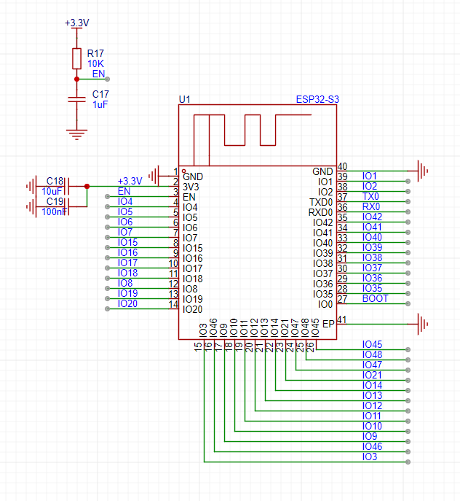Click the pin 1 marker circle inside U1
The width and height of the screenshot is (460, 501).
(183, 171)
